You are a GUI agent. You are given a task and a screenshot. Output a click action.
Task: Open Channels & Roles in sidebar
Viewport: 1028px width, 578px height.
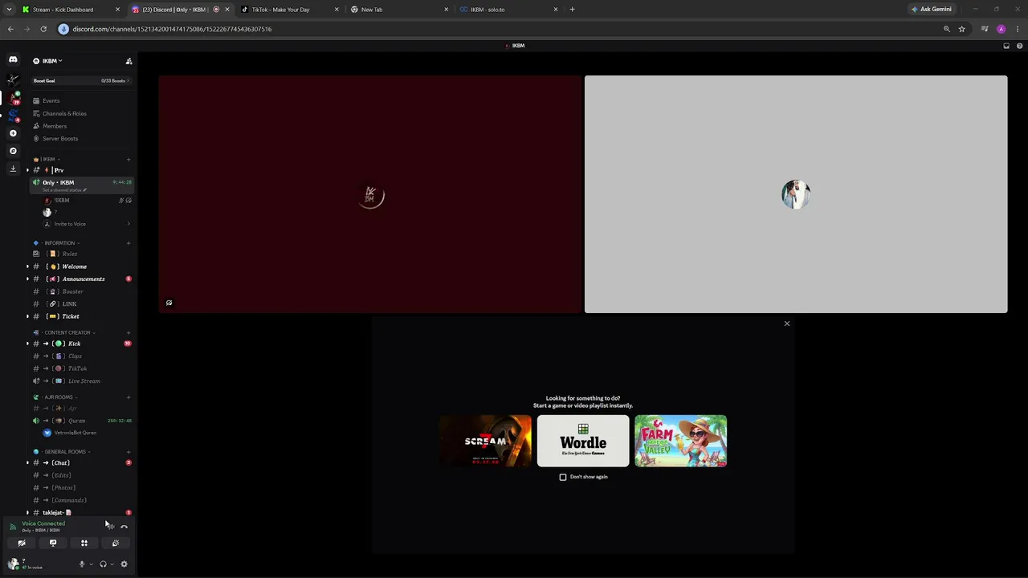point(80,113)
